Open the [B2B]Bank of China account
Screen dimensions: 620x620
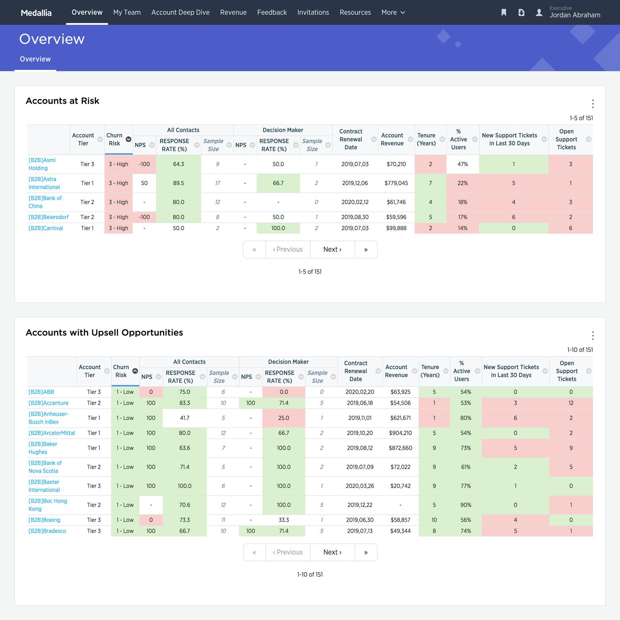coord(45,202)
